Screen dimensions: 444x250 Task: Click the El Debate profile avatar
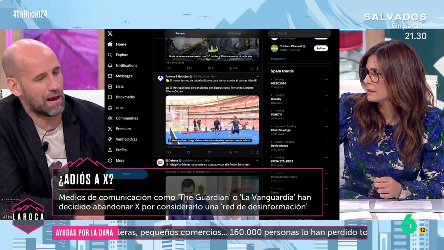(160, 162)
